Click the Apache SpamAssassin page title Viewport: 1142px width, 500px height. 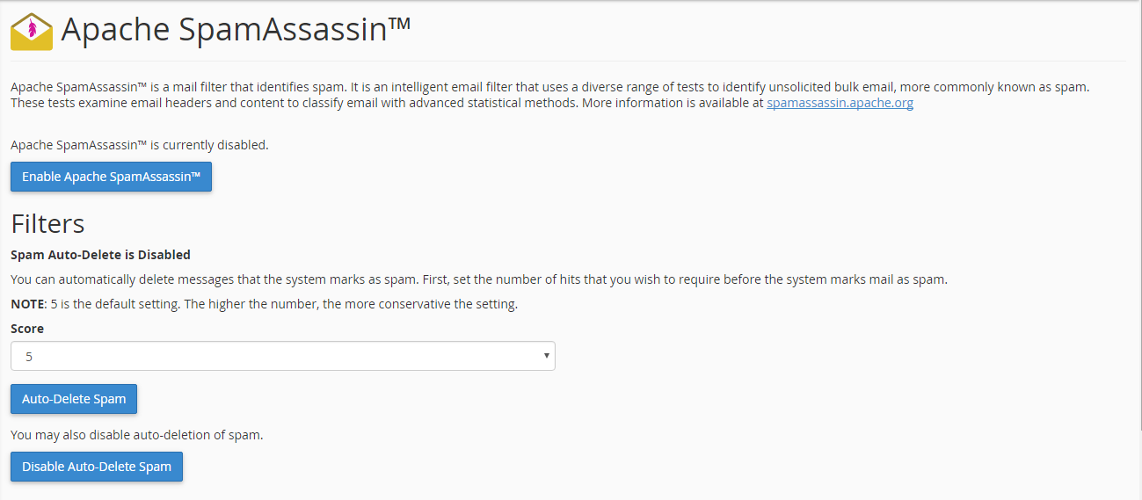click(236, 31)
